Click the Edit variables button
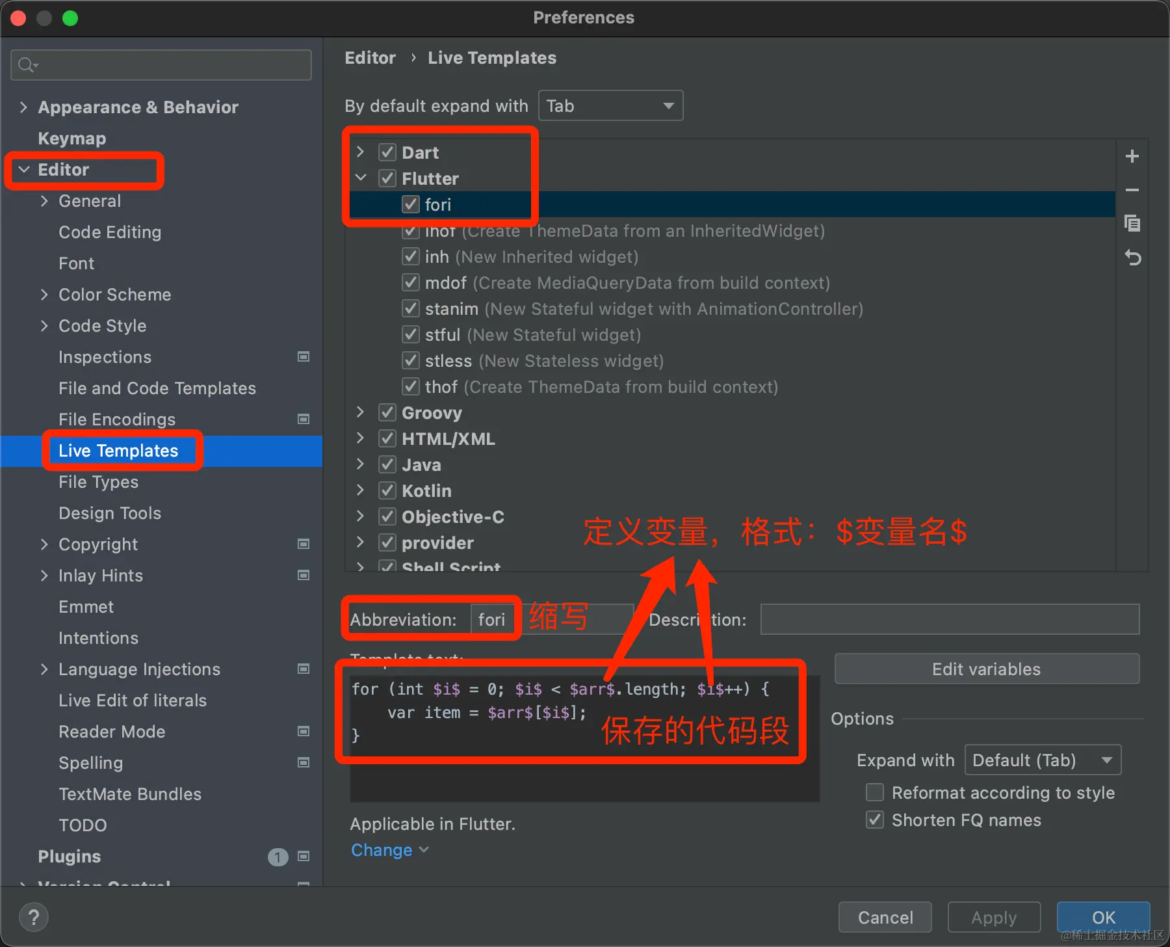This screenshot has width=1170, height=947. (986, 669)
